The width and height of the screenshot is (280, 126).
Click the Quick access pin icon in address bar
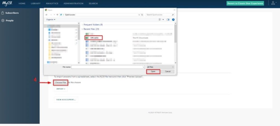tap(61, 15)
